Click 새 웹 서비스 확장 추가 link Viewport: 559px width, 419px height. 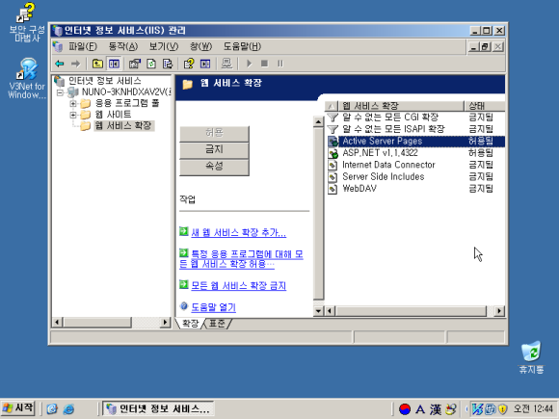point(238,233)
